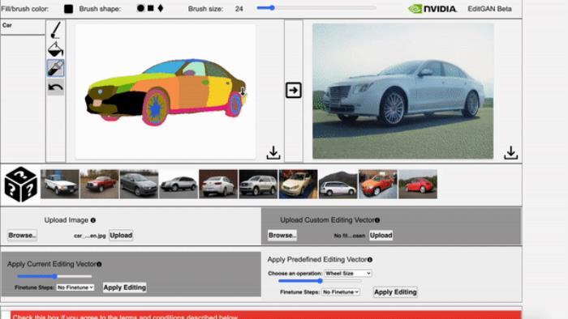Viewport: 568px width, 319px height.
Task: Choose the square brush shape
Action: pyautogui.click(x=151, y=8)
